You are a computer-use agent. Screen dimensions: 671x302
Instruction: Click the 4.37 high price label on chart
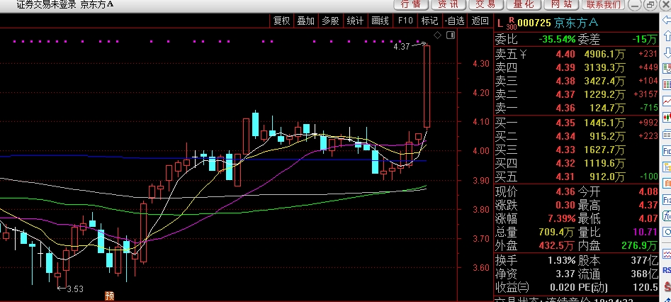click(x=402, y=47)
